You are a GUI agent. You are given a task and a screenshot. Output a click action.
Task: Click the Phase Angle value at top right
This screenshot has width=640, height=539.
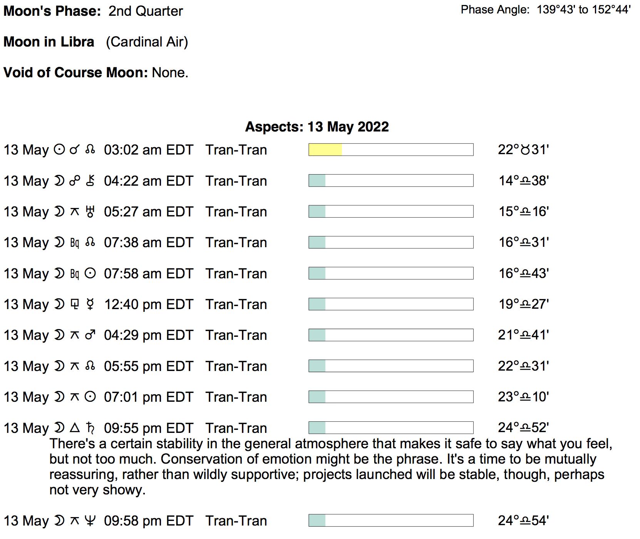pyautogui.click(x=583, y=10)
